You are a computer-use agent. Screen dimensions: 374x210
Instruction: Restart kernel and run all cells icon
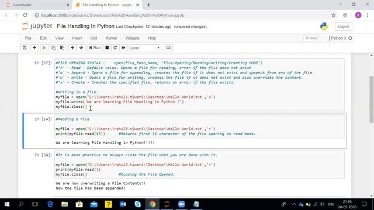pos(123,48)
